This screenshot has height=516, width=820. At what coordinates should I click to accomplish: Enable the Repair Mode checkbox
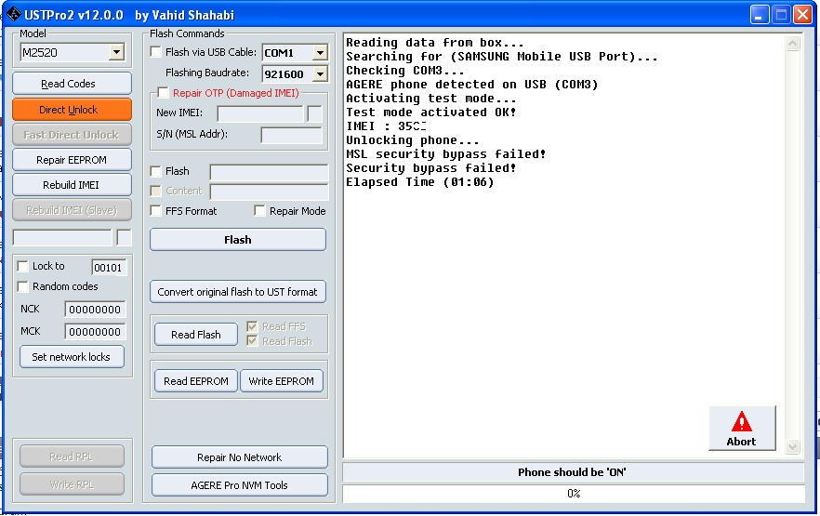[x=259, y=211]
